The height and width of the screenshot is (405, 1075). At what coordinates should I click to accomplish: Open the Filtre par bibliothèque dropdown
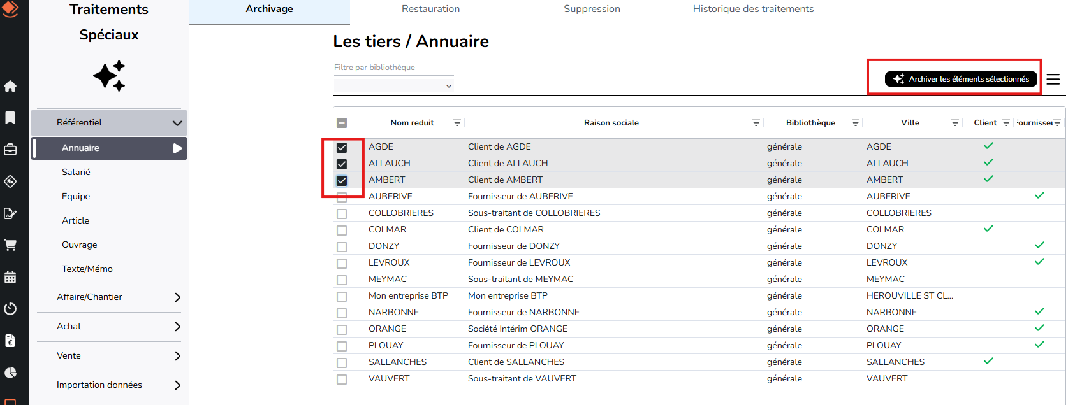(393, 85)
